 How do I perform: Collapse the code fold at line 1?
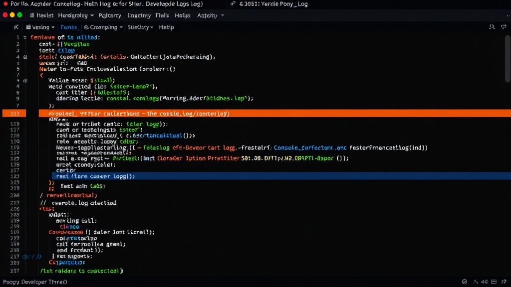point(25,37)
